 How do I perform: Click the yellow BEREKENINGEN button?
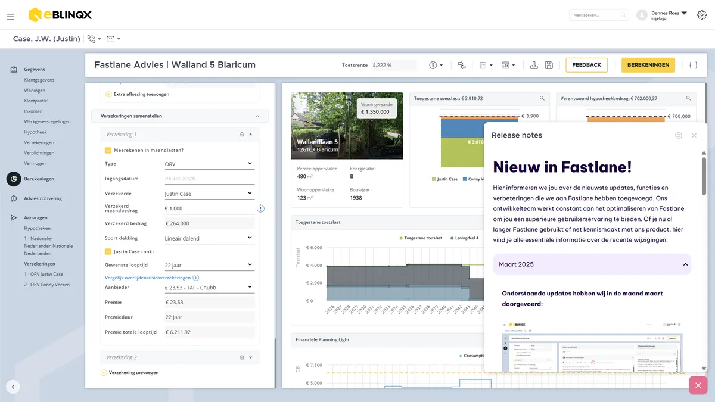(648, 65)
